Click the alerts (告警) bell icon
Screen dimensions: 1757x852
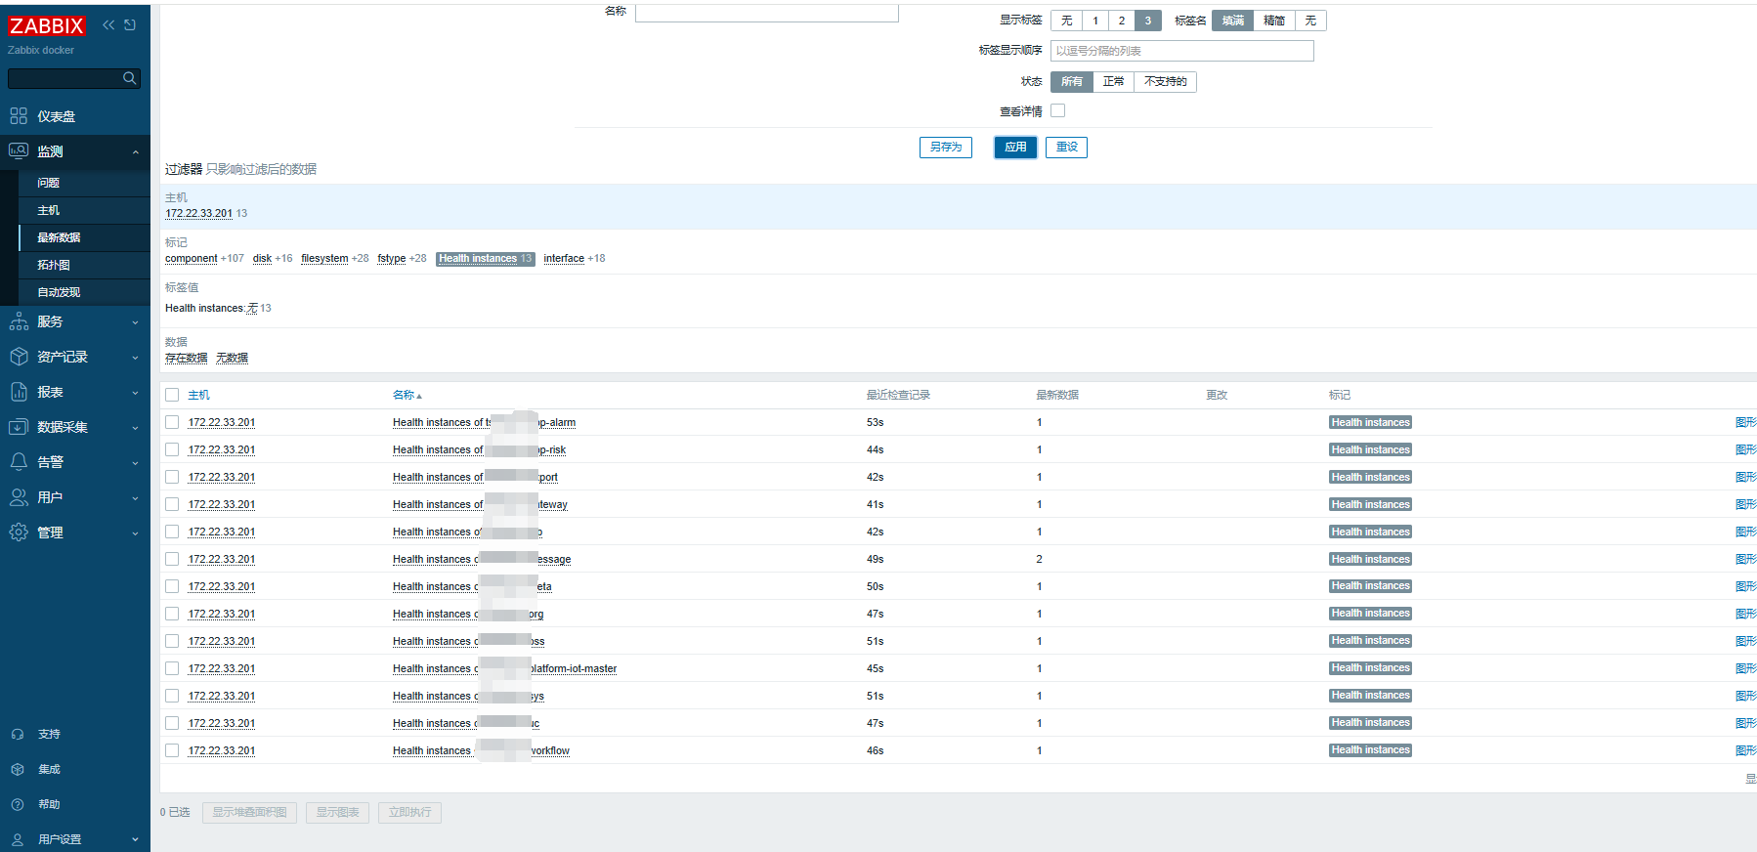[19, 462]
